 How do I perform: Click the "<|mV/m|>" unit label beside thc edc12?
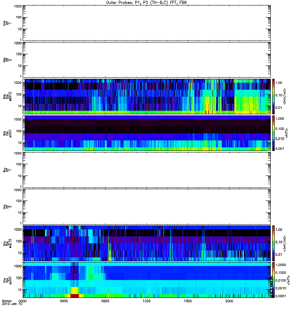tap(285, 243)
